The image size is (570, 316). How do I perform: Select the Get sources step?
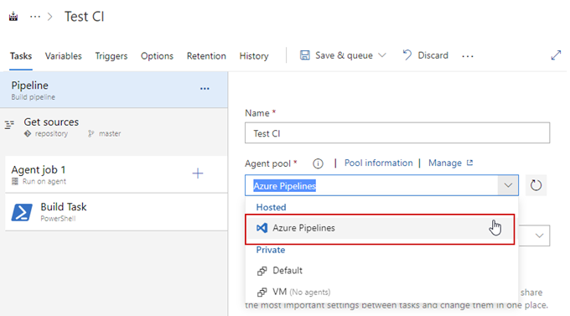point(114,127)
